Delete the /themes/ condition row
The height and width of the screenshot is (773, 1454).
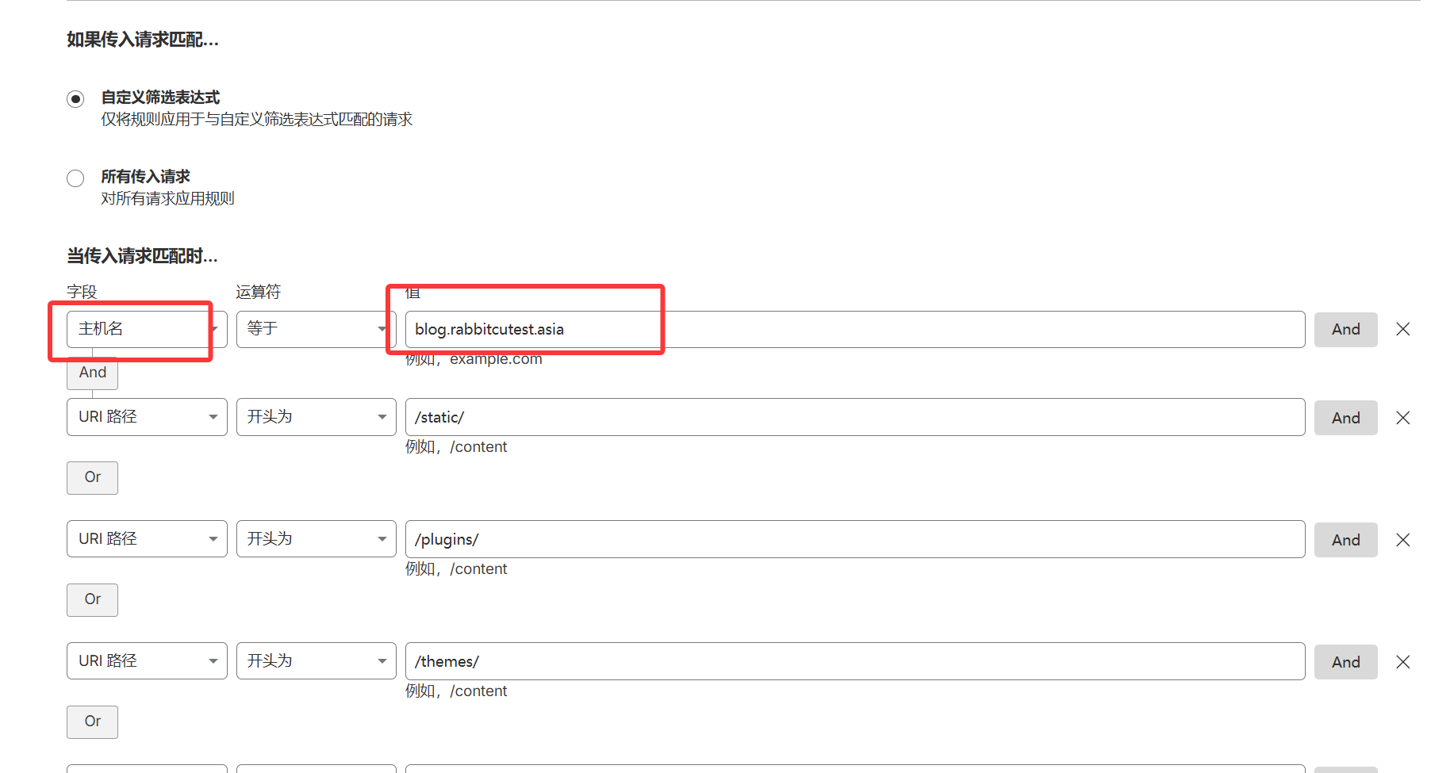click(1402, 662)
